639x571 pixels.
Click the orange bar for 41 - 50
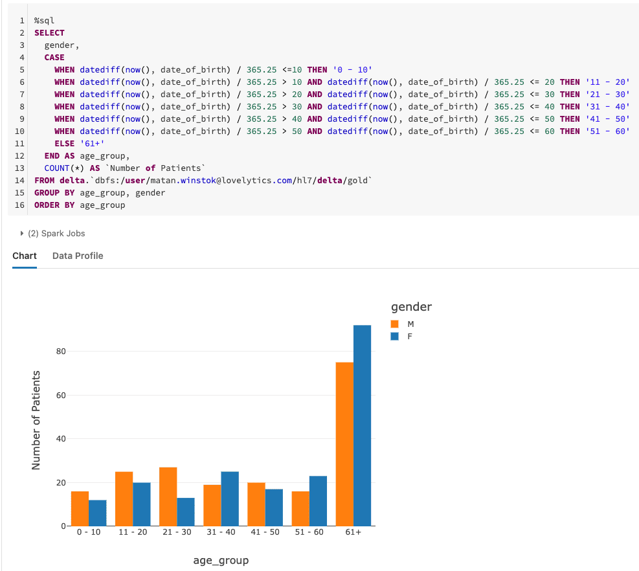pyautogui.click(x=256, y=504)
